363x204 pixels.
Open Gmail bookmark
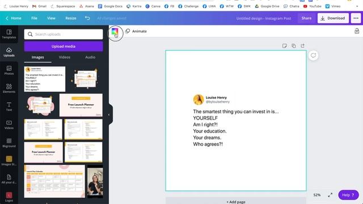point(39,6)
